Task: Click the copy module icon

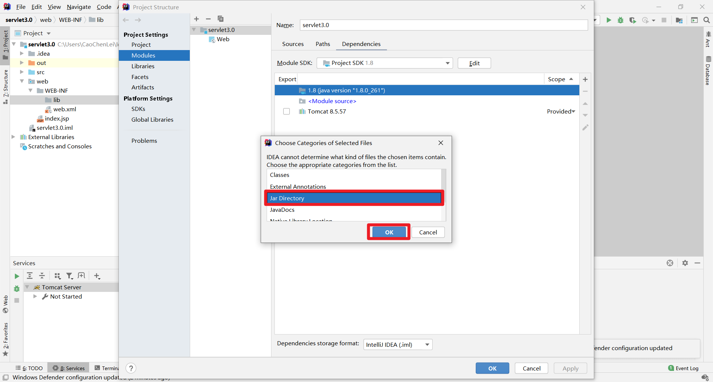Action: [x=221, y=19]
